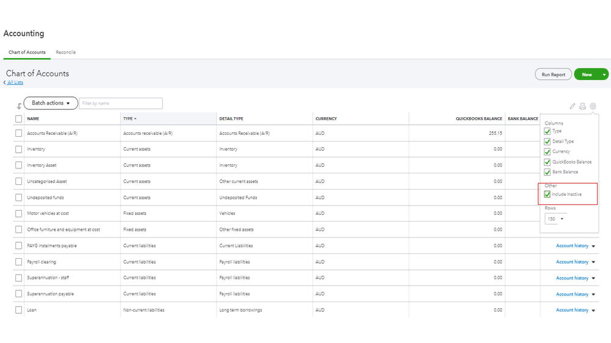The height and width of the screenshot is (343, 611).
Task: Select the Loan row checkbox
Action: [x=19, y=310]
